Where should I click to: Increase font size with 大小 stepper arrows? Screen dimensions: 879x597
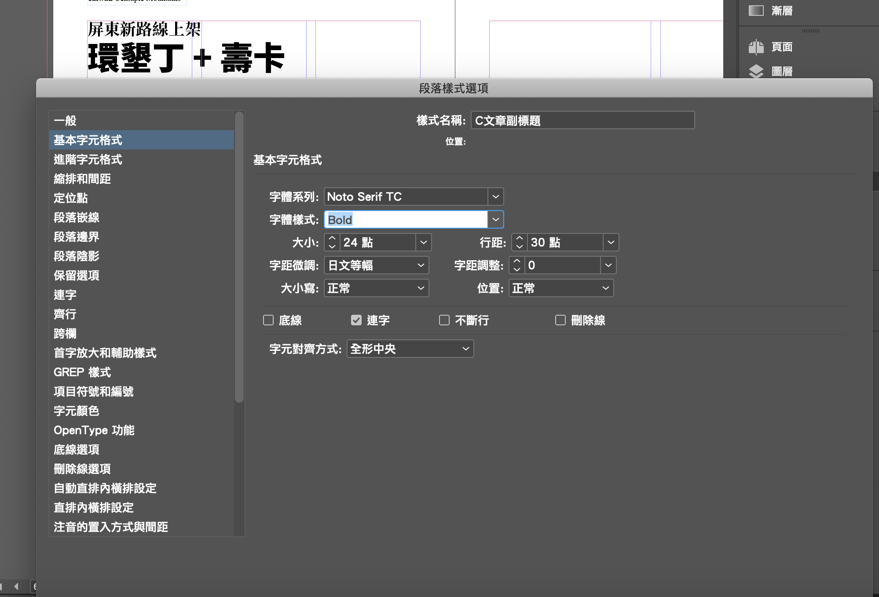(x=332, y=239)
